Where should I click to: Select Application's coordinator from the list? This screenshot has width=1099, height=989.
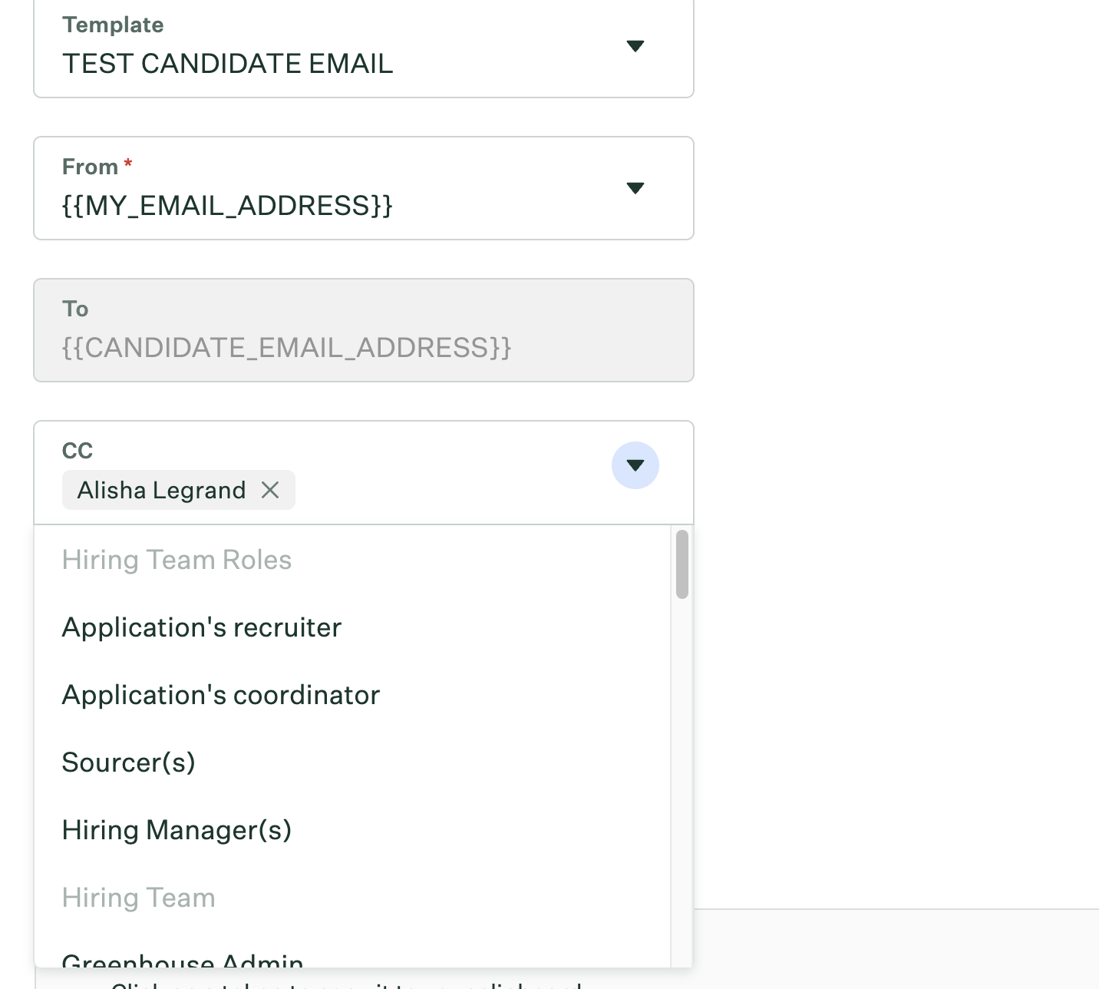[221, 695]
